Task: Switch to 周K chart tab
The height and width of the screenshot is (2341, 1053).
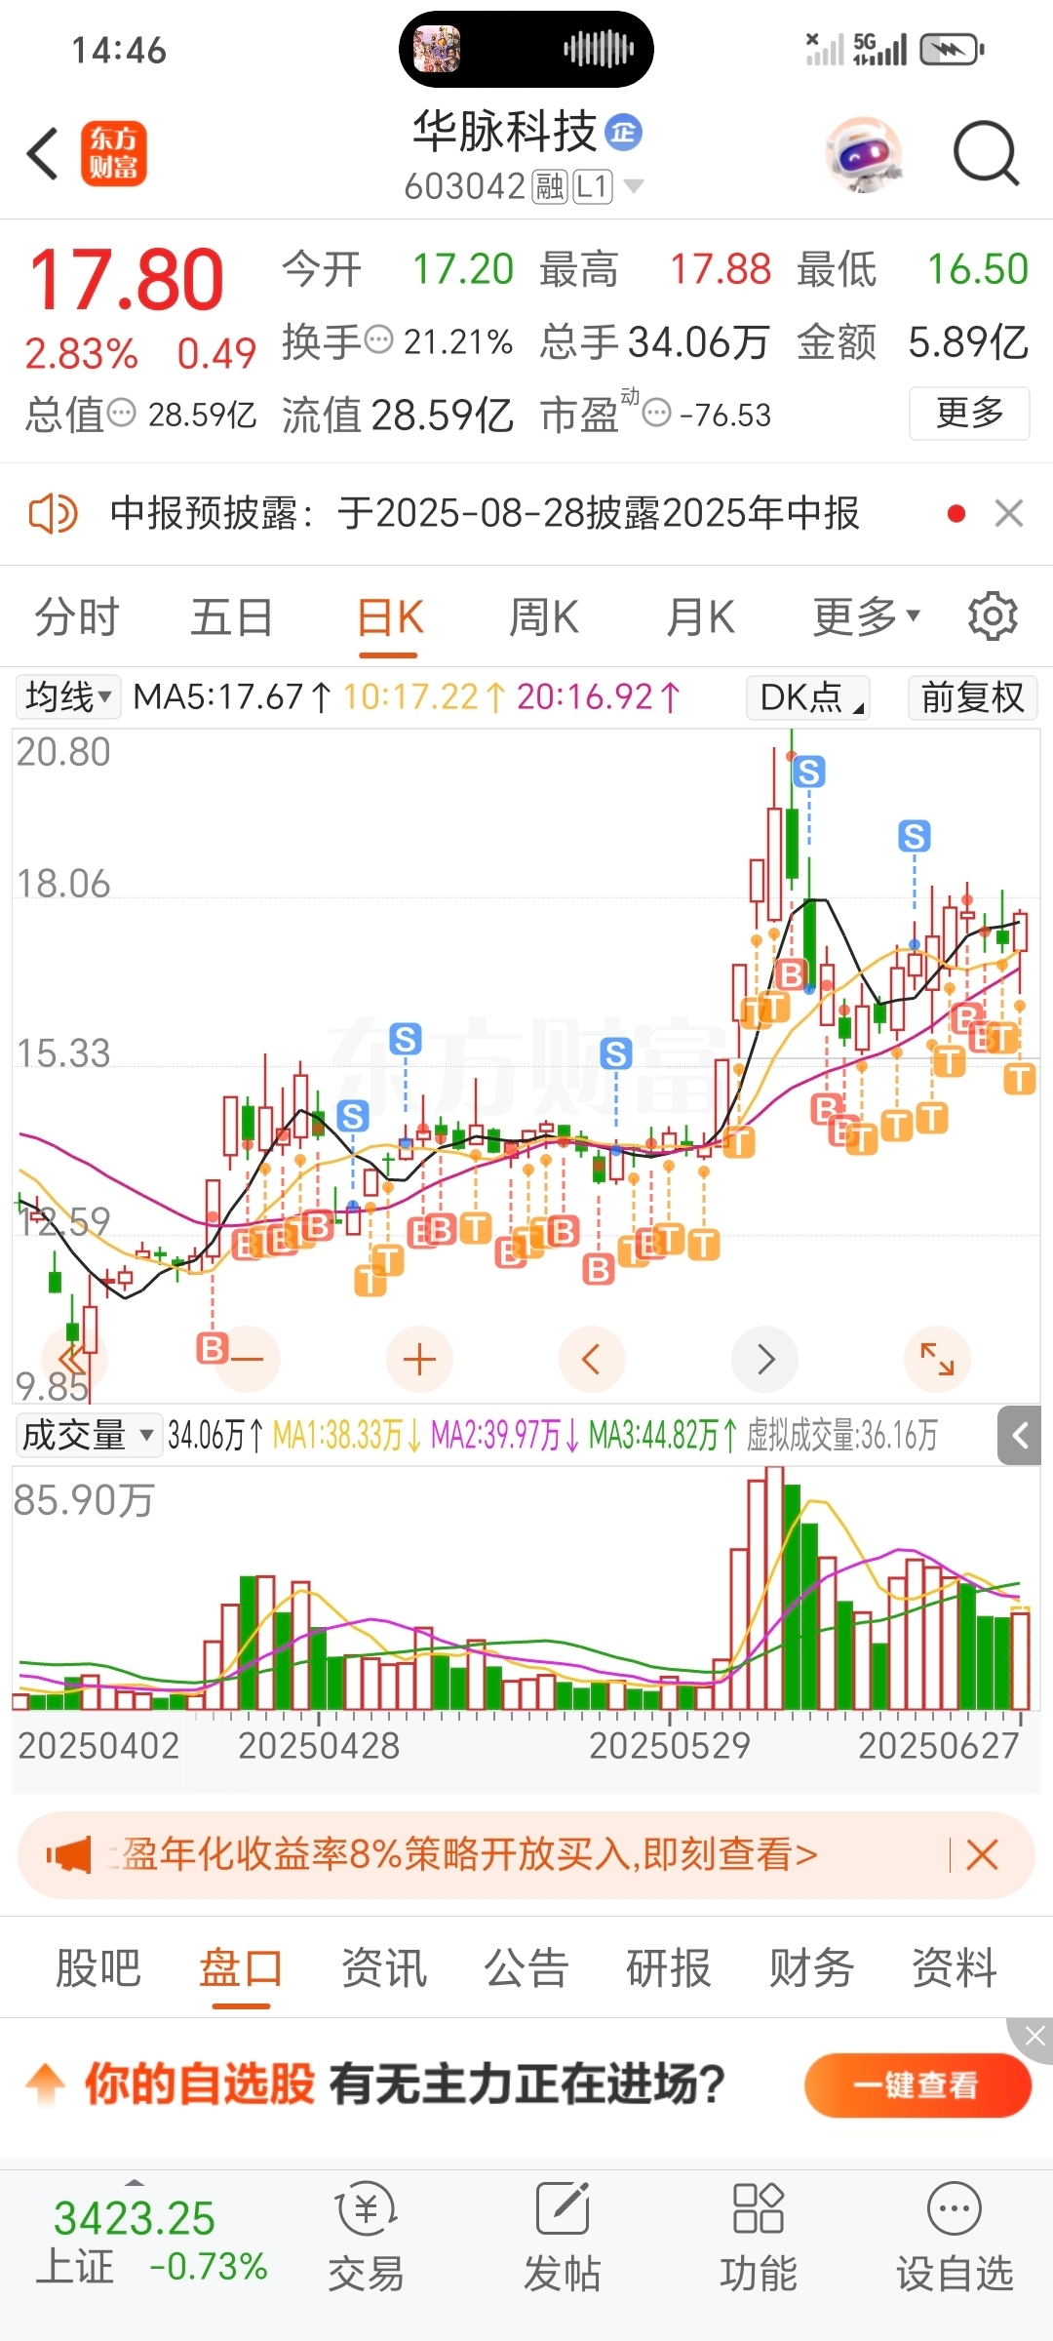Action: pyautogui.click(x=544, y=617)
